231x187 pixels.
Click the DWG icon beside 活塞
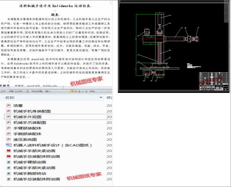click(x=9, y=105)
